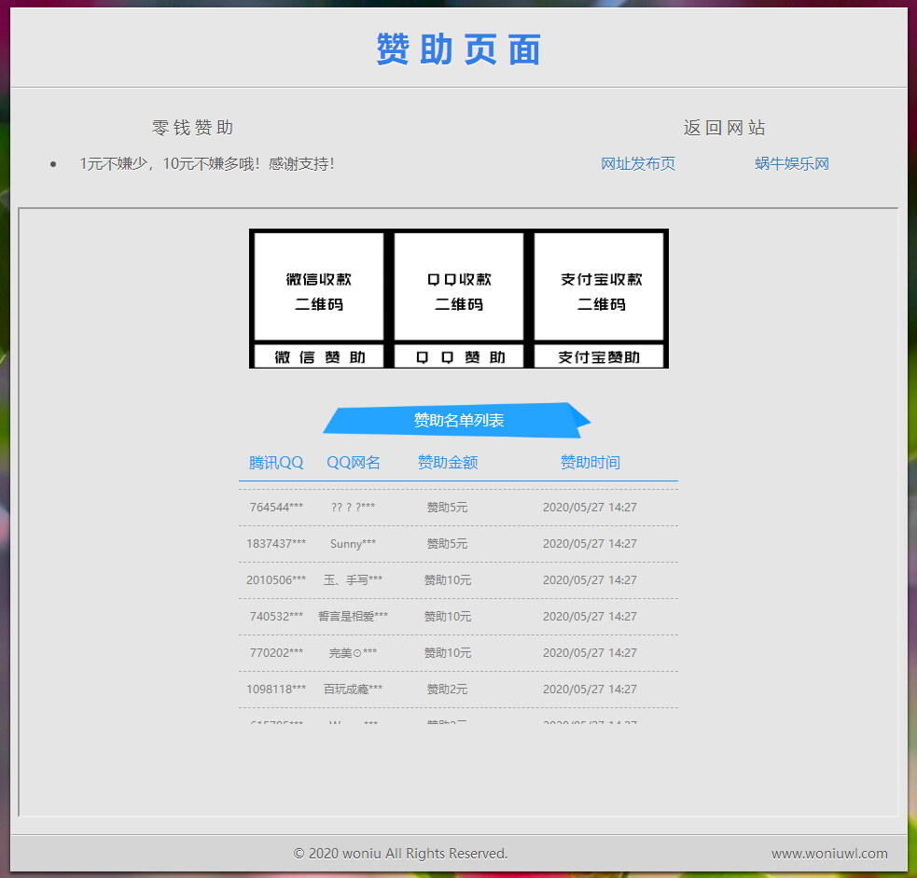
Task: Click the 微信赞助 label below the QR code
Action: pyautogui.click(x=318, y=356)
